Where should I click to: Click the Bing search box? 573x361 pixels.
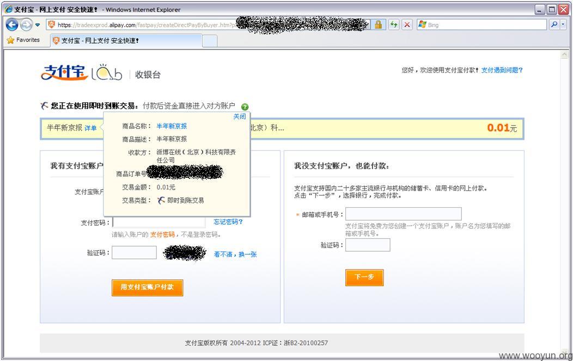(481, 25)
